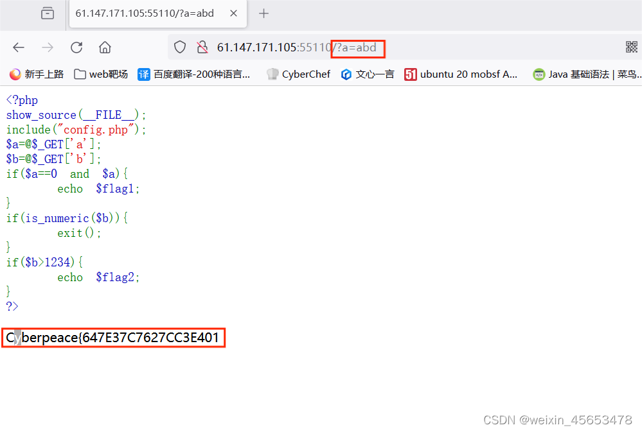Click the if($a==0 and $a){ line
Image resolution: width=642 pixels, height=432 pixels.
(67, 174)
